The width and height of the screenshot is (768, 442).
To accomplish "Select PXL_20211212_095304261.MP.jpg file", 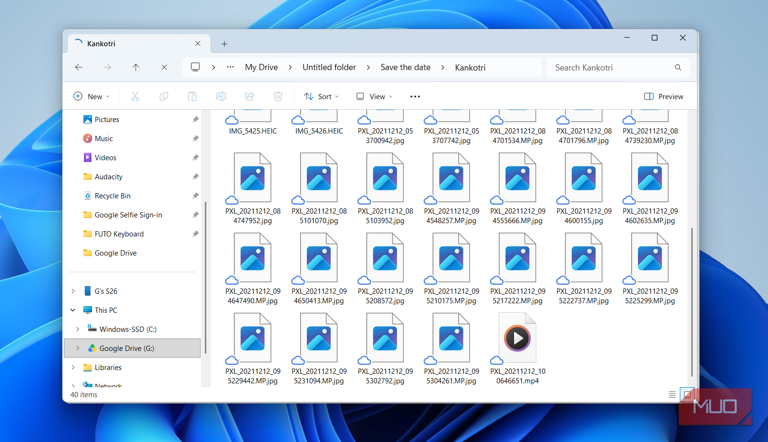I will 451,349.
